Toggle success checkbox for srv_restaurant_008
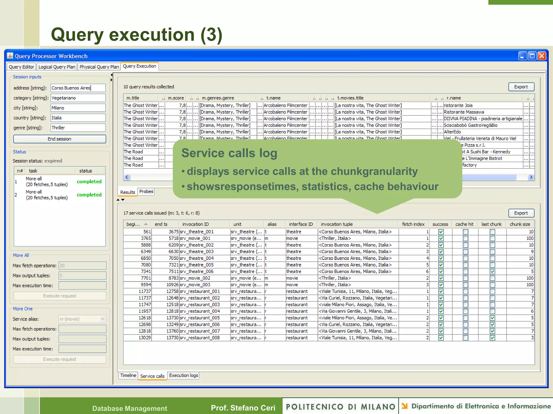 (x=441, y=338)
